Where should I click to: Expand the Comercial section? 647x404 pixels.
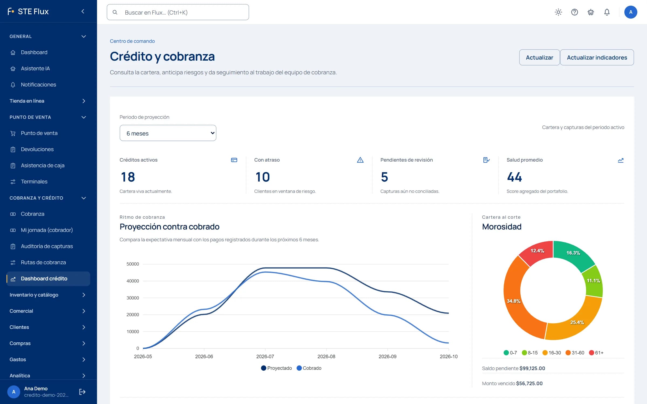48,311
